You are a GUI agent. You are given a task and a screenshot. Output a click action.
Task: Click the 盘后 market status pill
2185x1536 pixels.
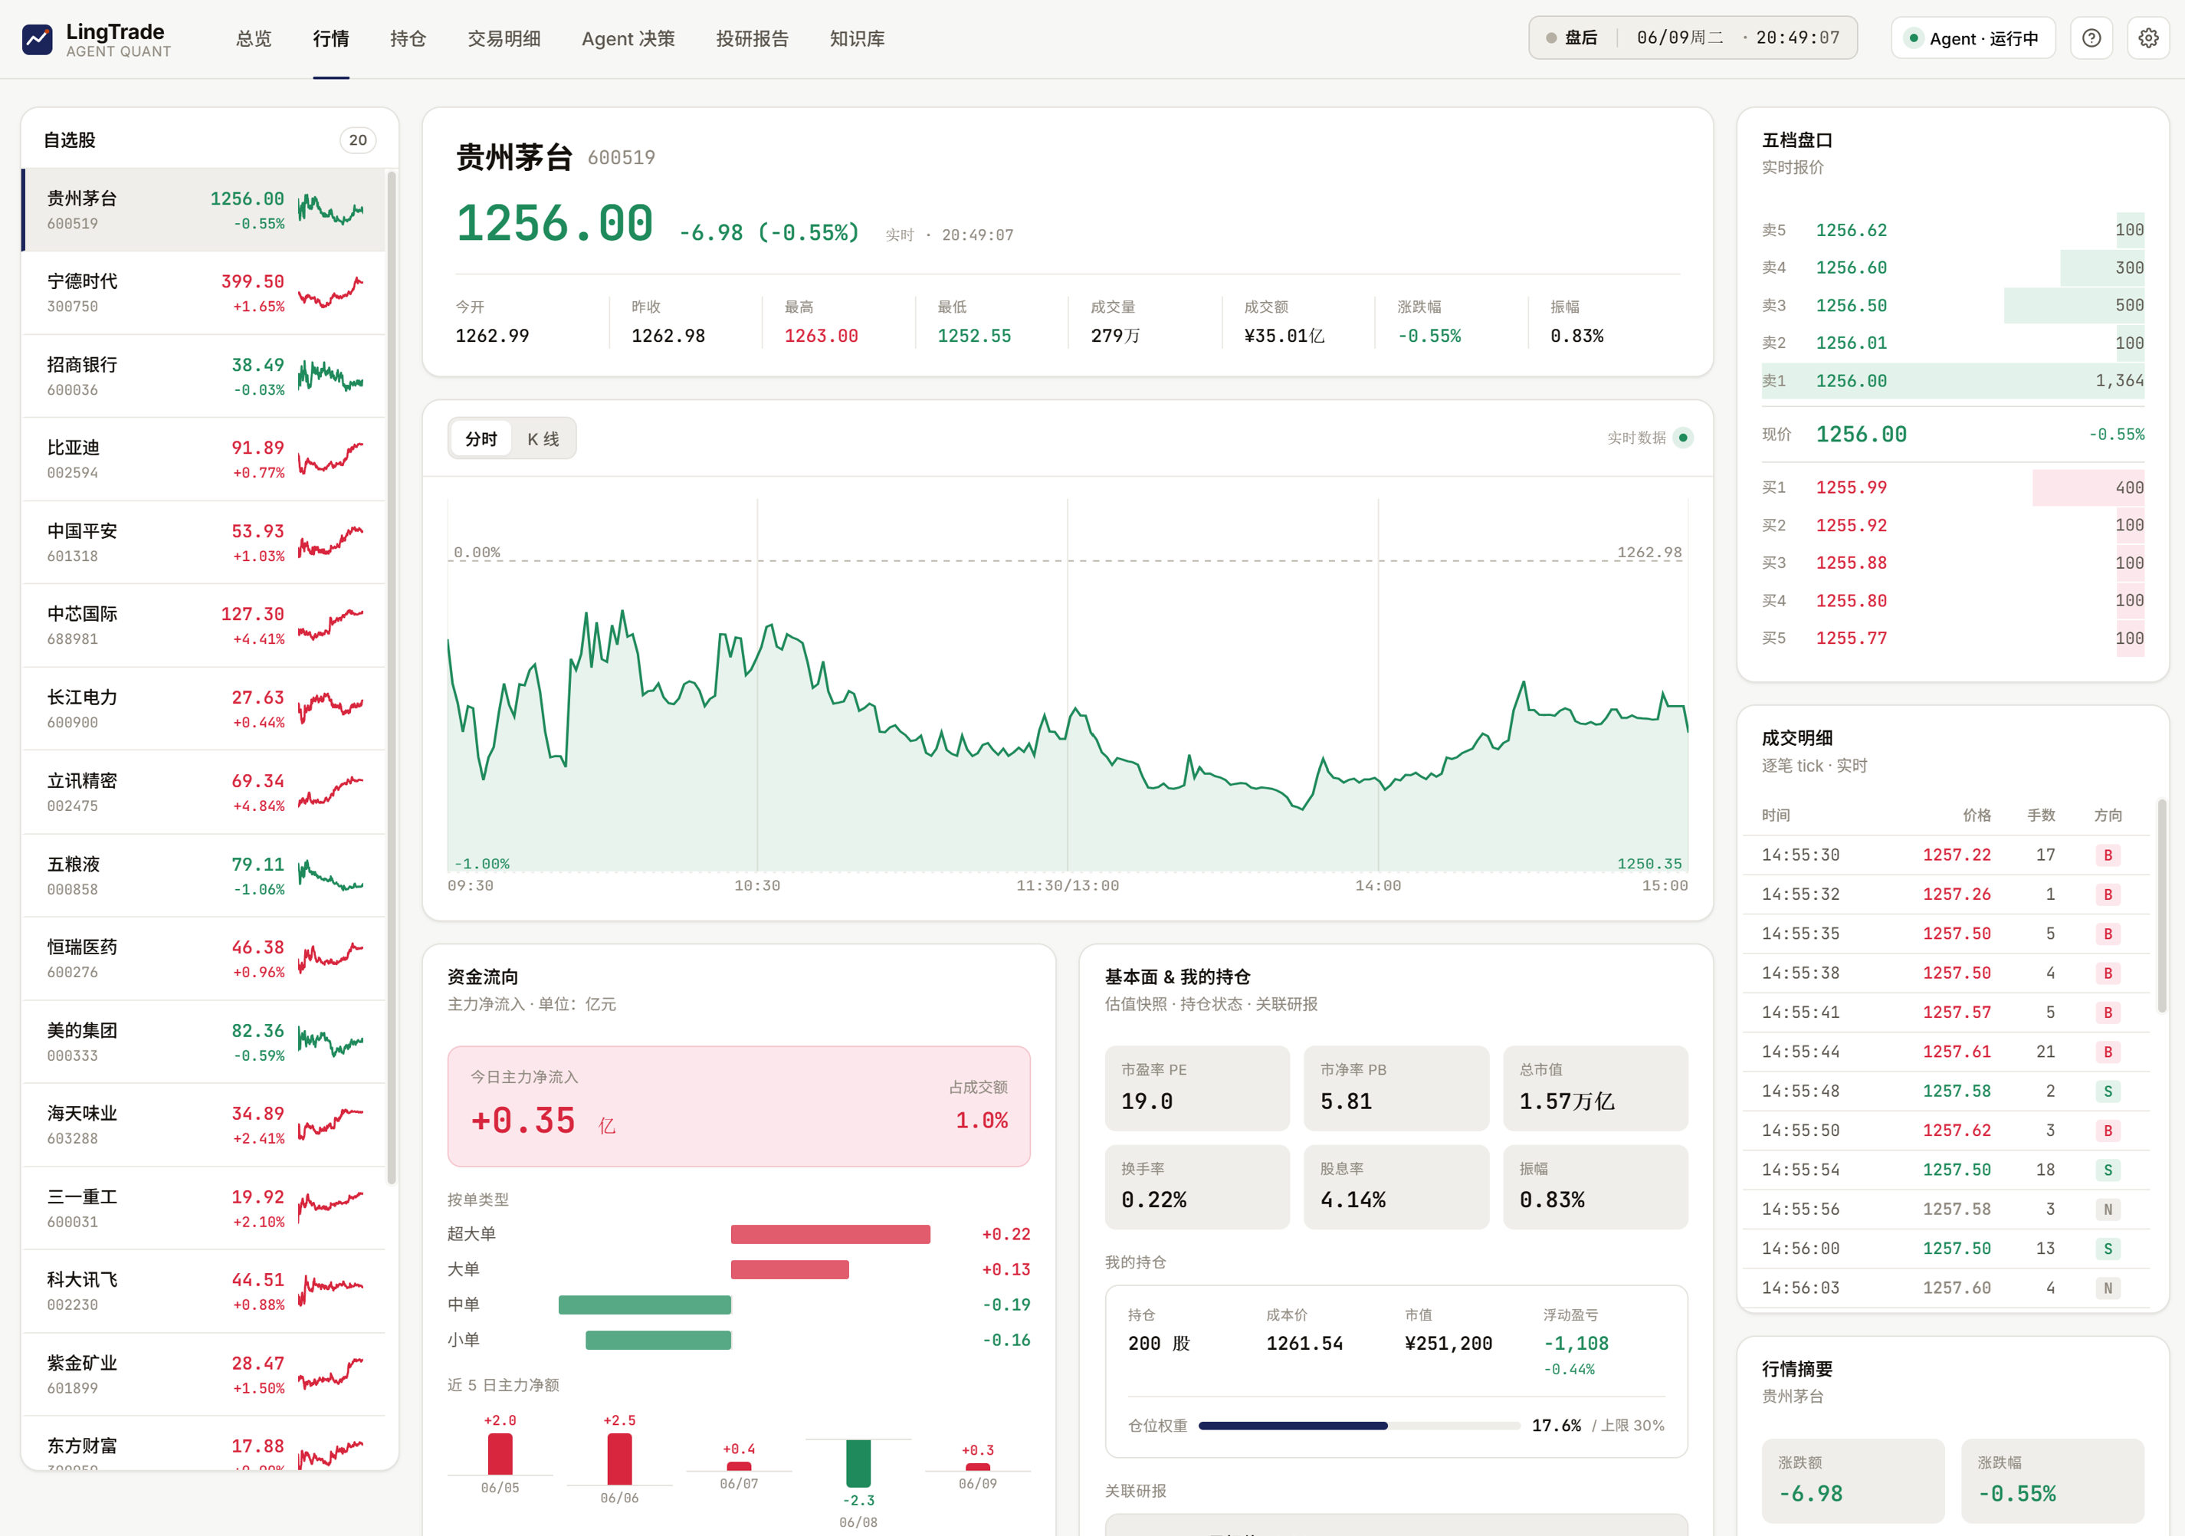pyautogui.click(x=1692, y=38)
